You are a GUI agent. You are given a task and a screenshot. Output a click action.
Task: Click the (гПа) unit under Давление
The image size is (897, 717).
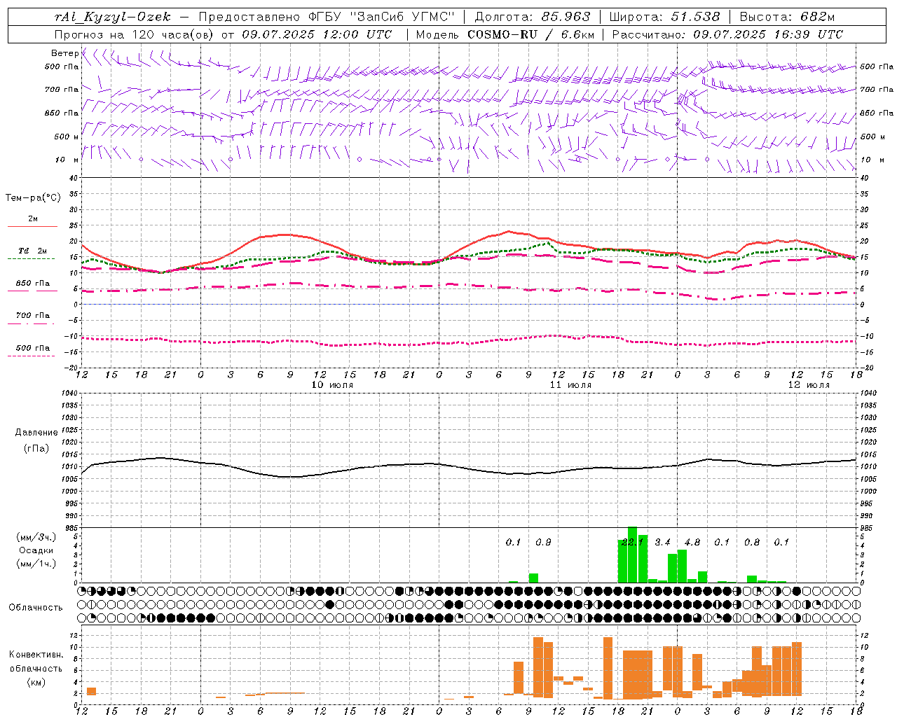point(36,449)
